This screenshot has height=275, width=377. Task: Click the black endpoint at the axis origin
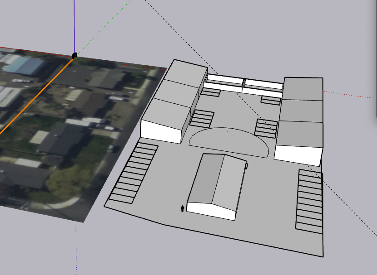tap(74, 55)
